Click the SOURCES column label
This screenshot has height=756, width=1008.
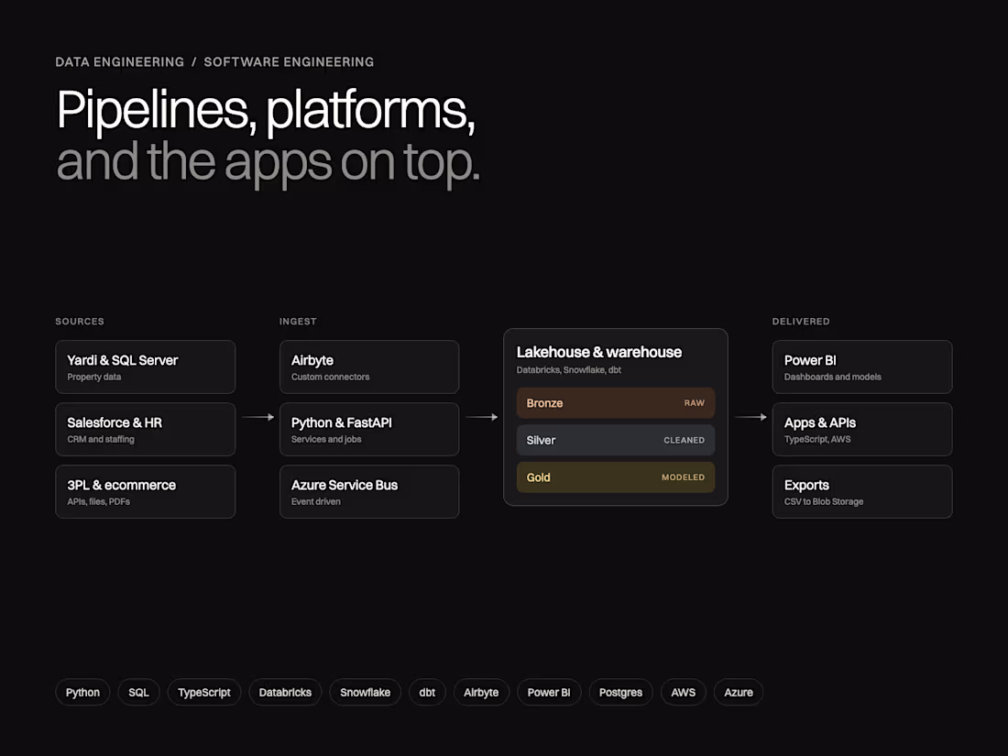(x=80, y=322)
